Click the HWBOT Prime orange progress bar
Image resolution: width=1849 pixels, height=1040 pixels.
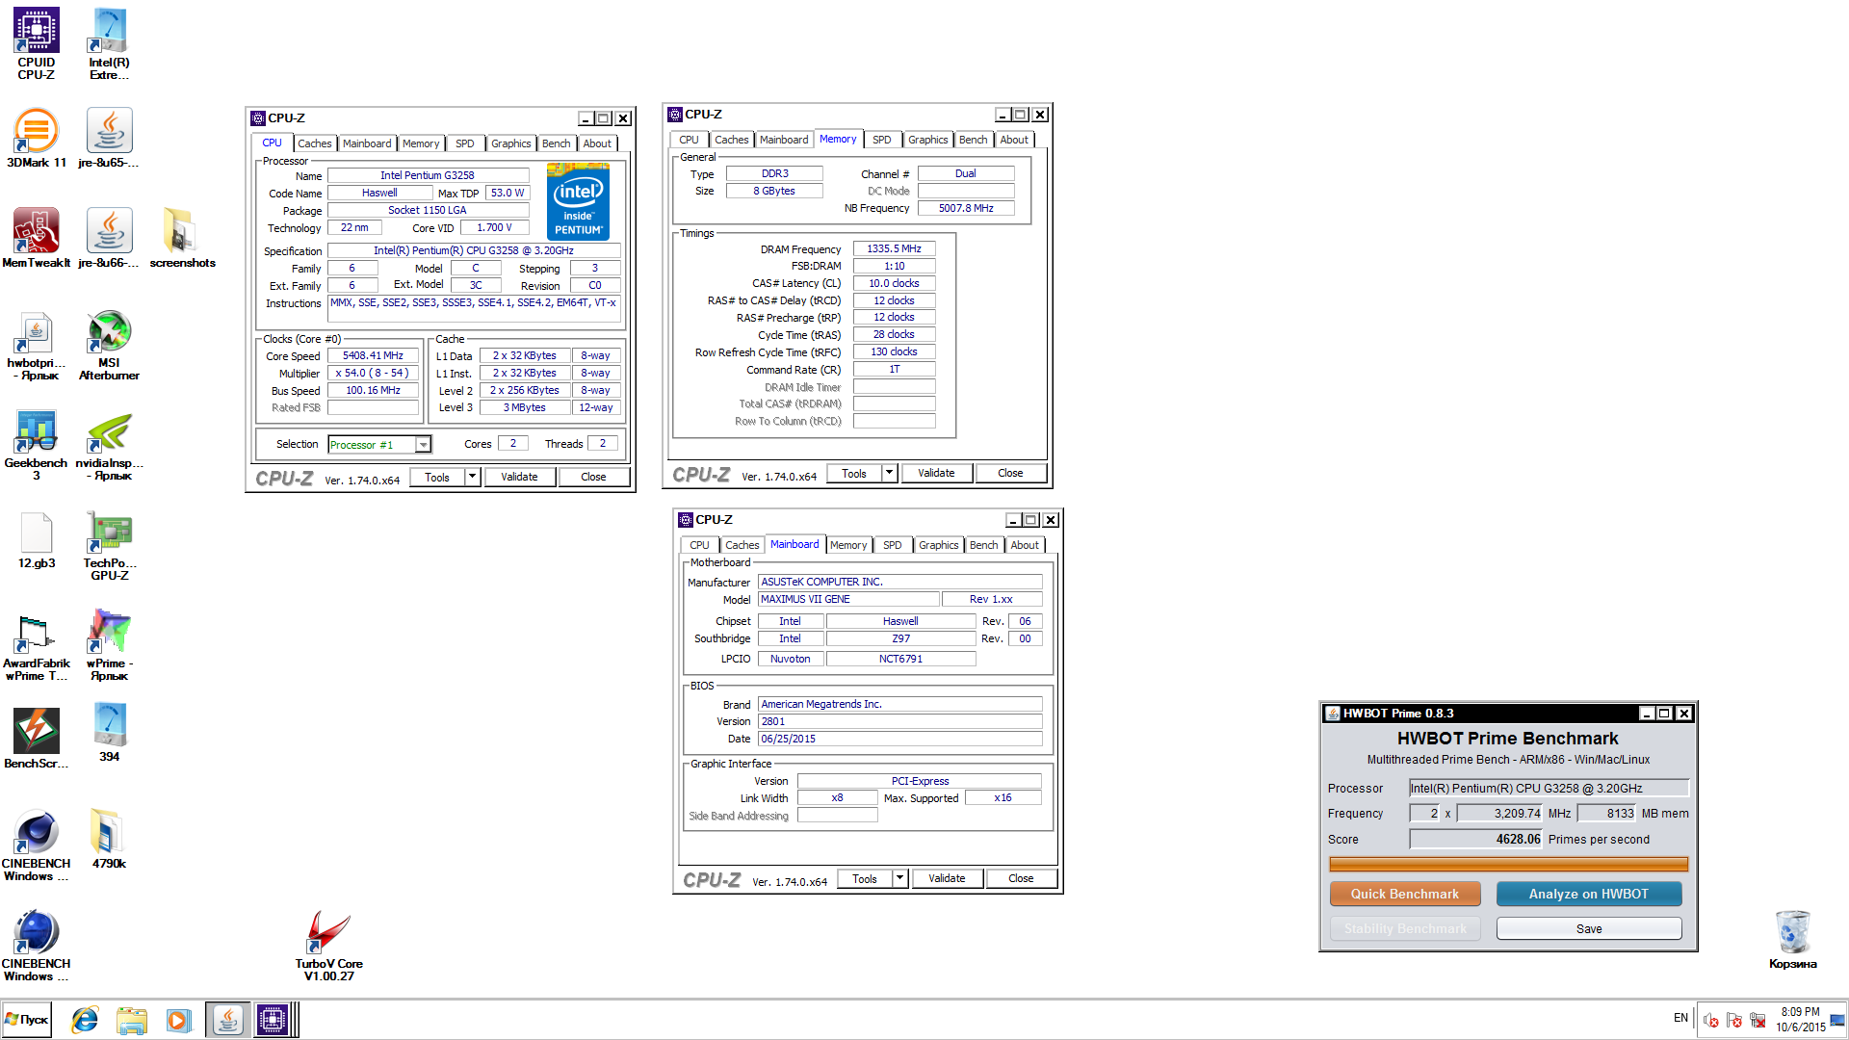click(1508, 865)
